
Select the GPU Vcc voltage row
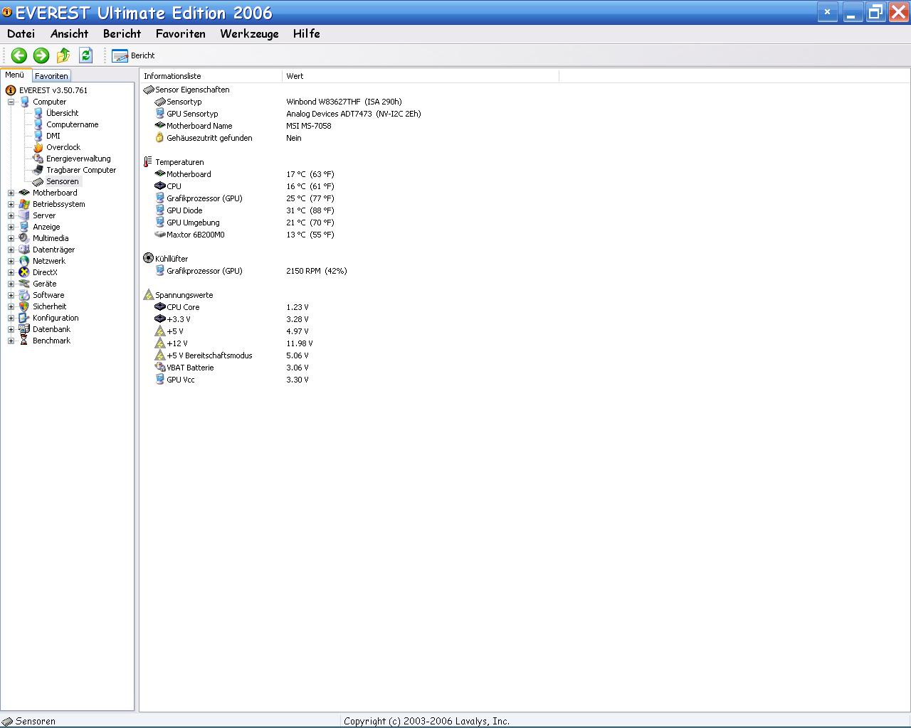click(231, 380)
